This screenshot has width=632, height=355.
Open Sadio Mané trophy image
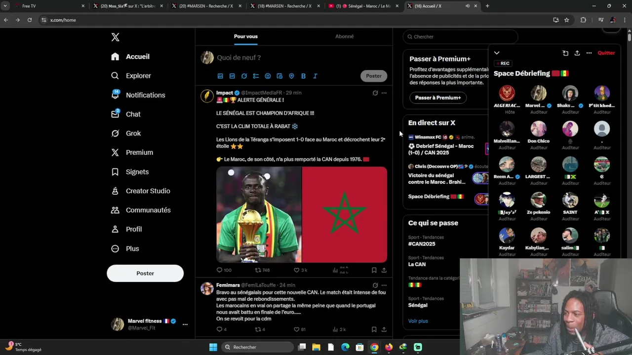(x=259, y=214)
